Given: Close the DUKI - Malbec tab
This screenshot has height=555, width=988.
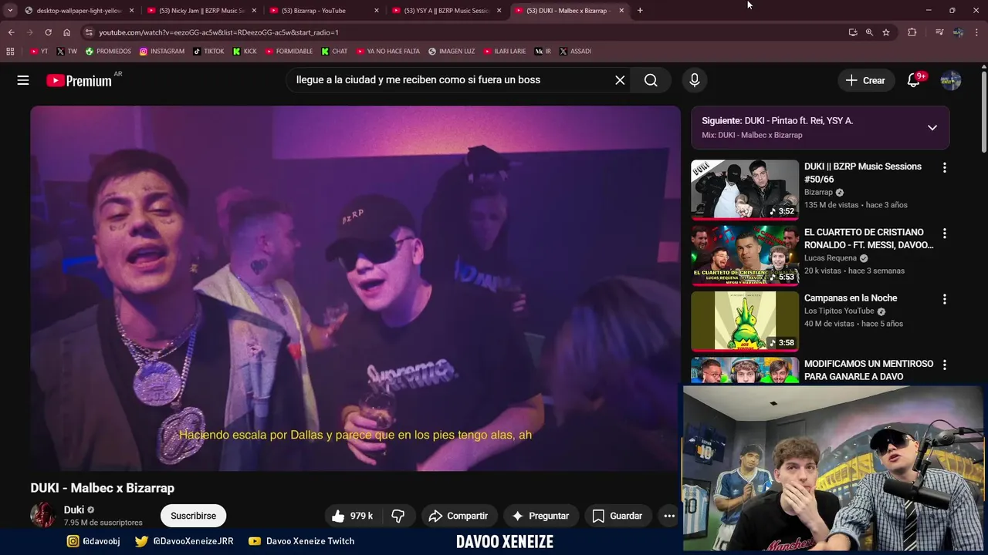Looking at the screenshot, I should (x=621, y=11).
